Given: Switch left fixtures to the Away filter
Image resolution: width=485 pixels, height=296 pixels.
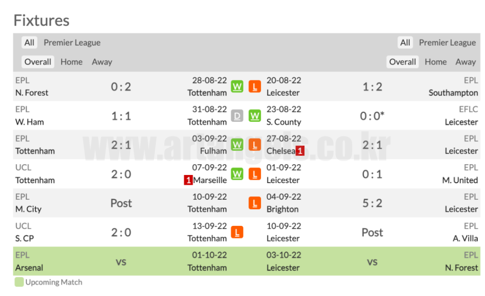Looking at the screenshot, I should click(x=102, y=62).
